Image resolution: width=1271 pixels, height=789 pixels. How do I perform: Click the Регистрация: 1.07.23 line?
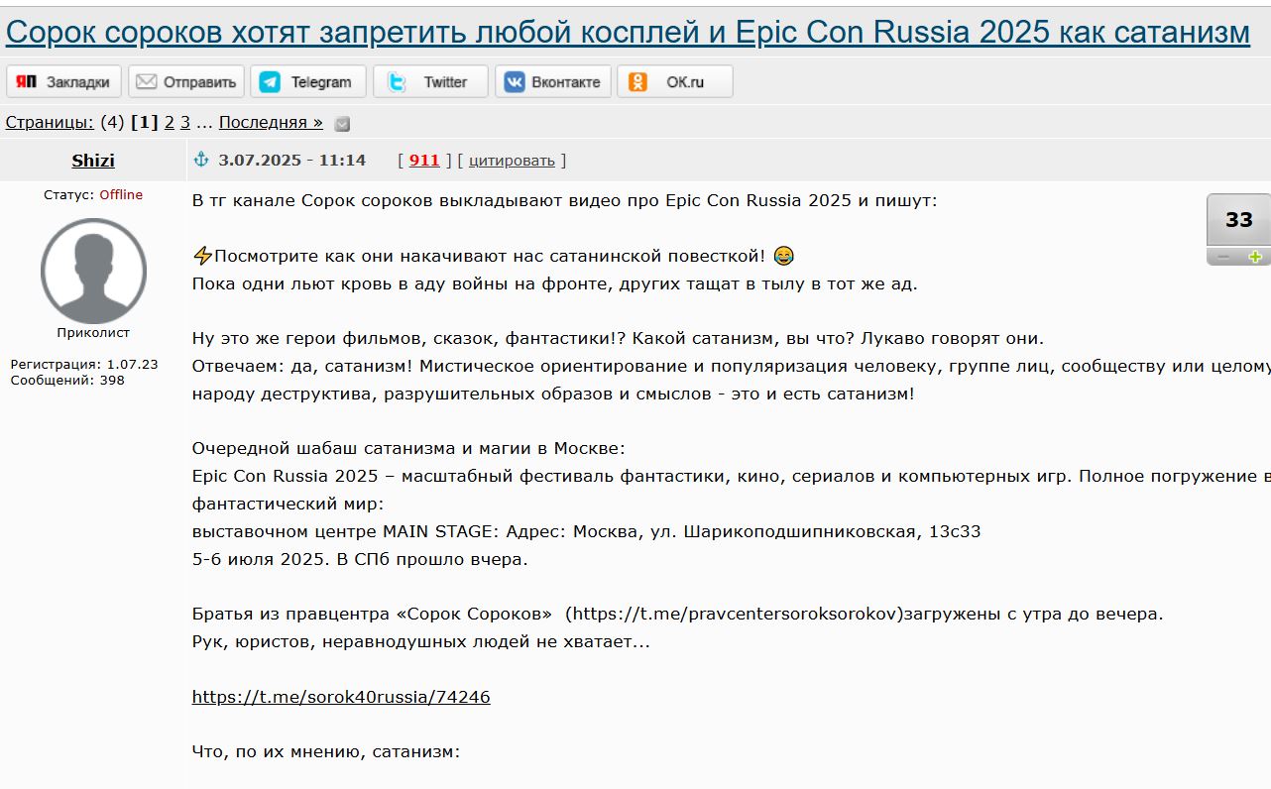[x=84, y=365]
